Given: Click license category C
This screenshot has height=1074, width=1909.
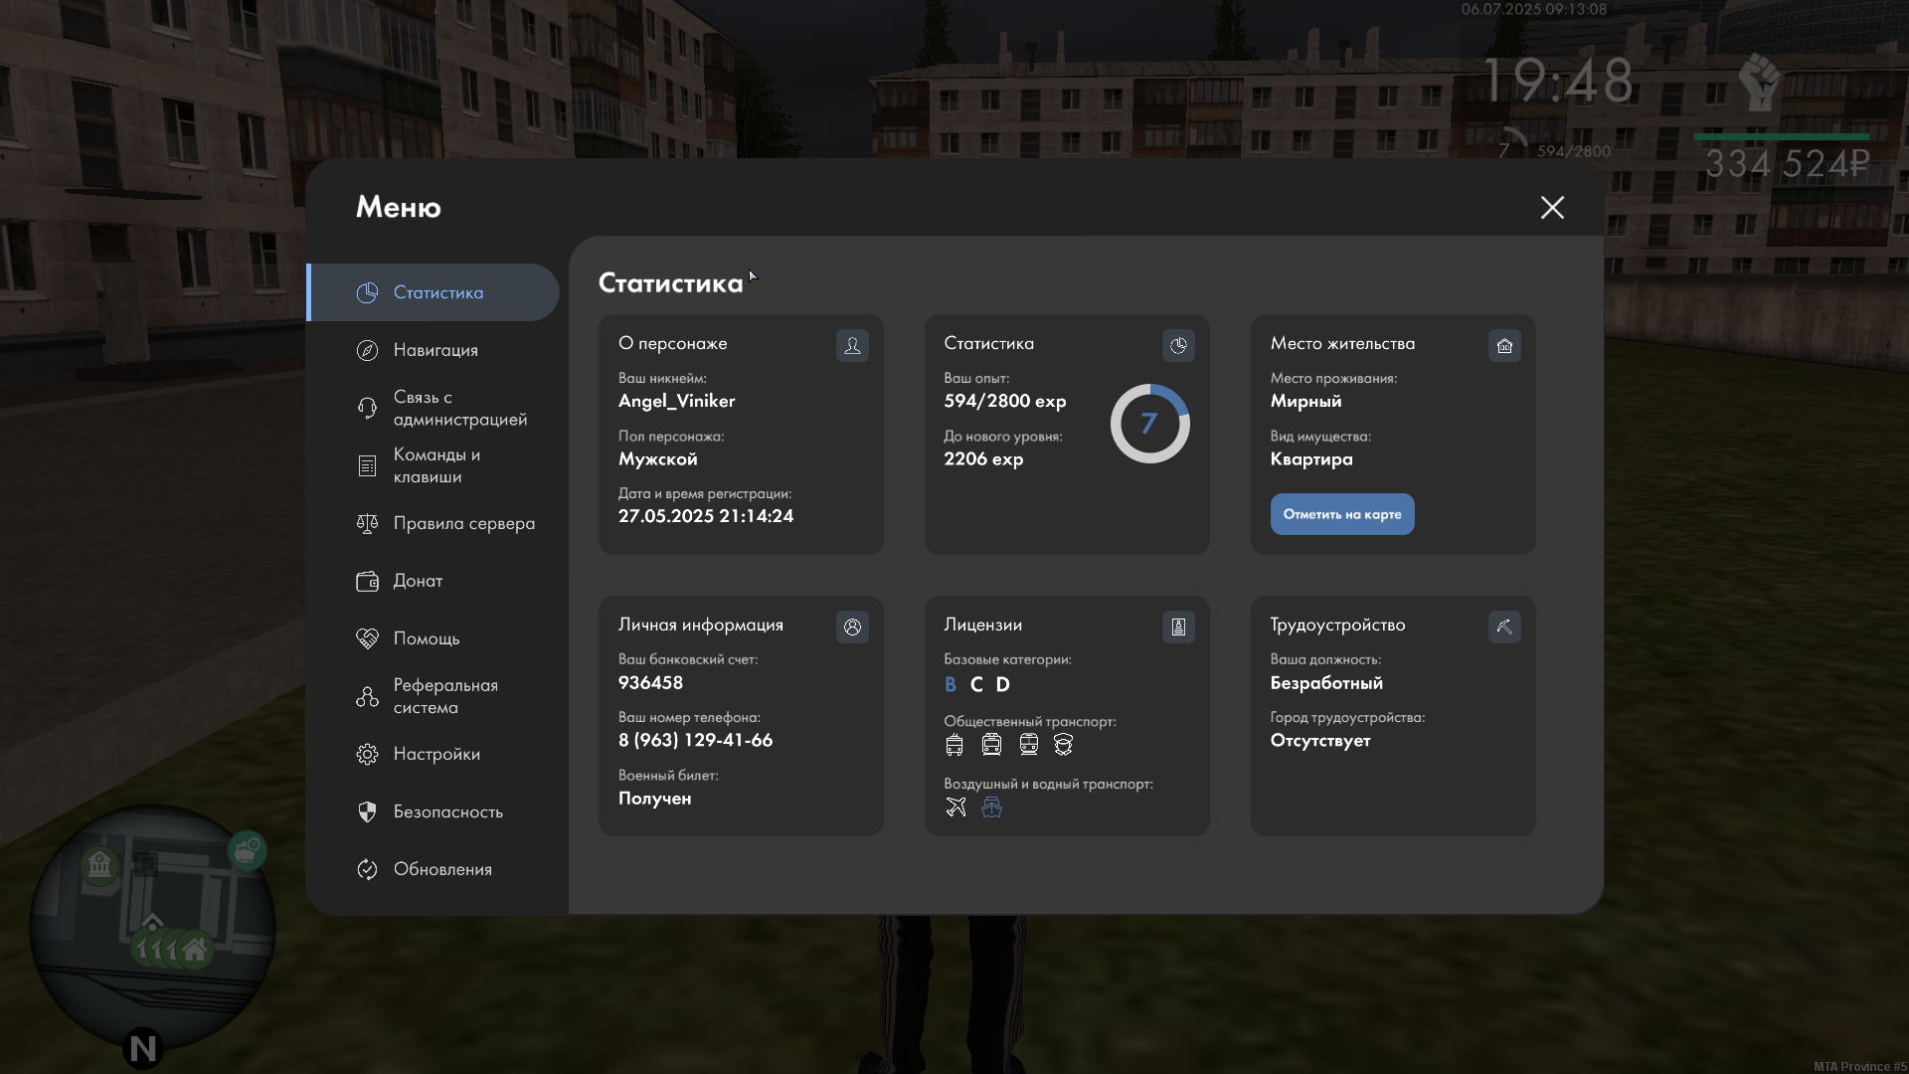Looking at the screenshot, I should tap(976, 684).
